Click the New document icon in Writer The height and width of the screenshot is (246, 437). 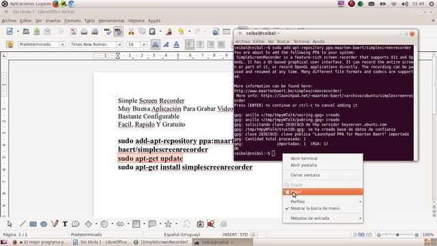click(10, 31)
